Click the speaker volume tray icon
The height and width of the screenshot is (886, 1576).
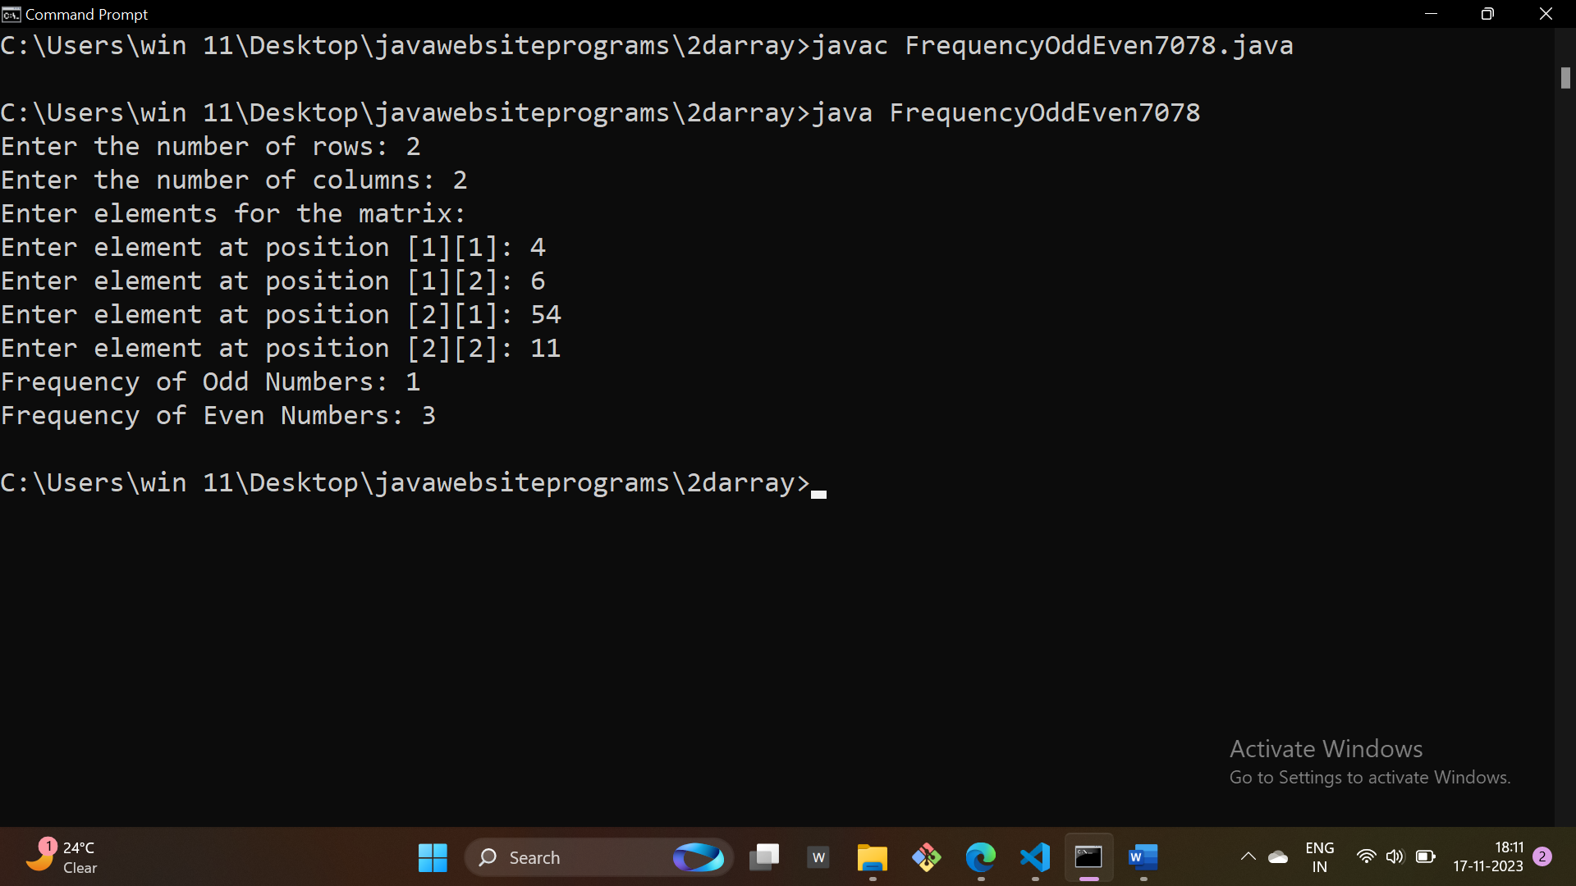click(1395, 856)
